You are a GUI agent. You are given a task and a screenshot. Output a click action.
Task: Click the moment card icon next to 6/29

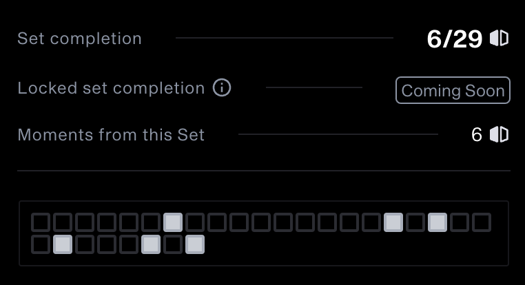tap(500, 39)
